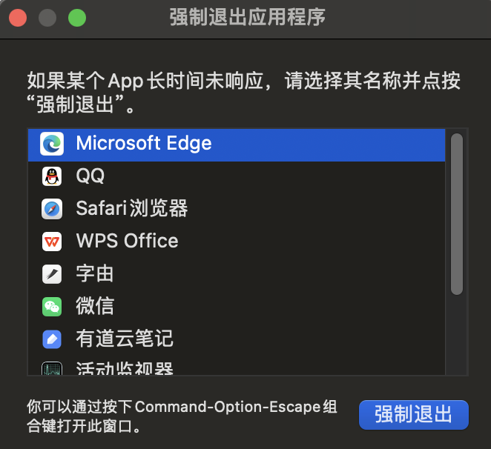Click the Safari compass icon

coord(52,209)
